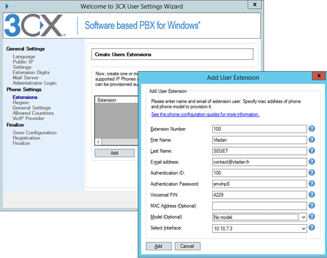Select Mail Server in the sidebar

[x=25, y=78]
